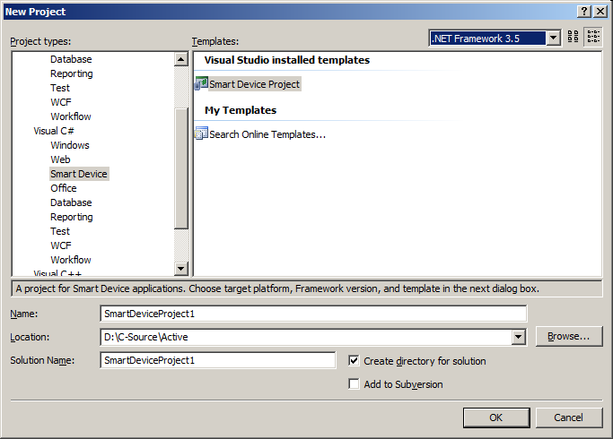Select WCF below Visual C# group
Screen dimensions: 613x439
(61, 245)
